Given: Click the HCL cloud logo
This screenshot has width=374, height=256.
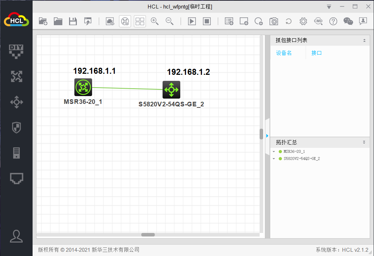Looking at the screenshot, I should [x=16, y=19].
